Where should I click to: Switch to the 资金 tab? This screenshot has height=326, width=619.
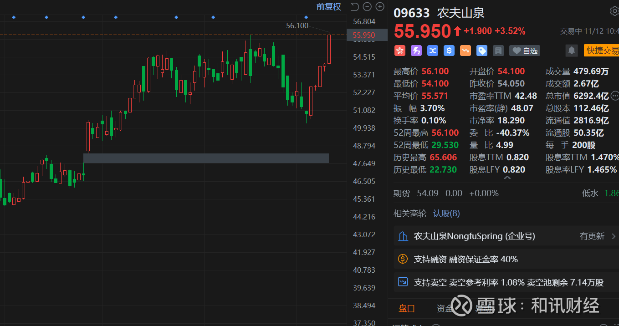click(x=445, y=309)
